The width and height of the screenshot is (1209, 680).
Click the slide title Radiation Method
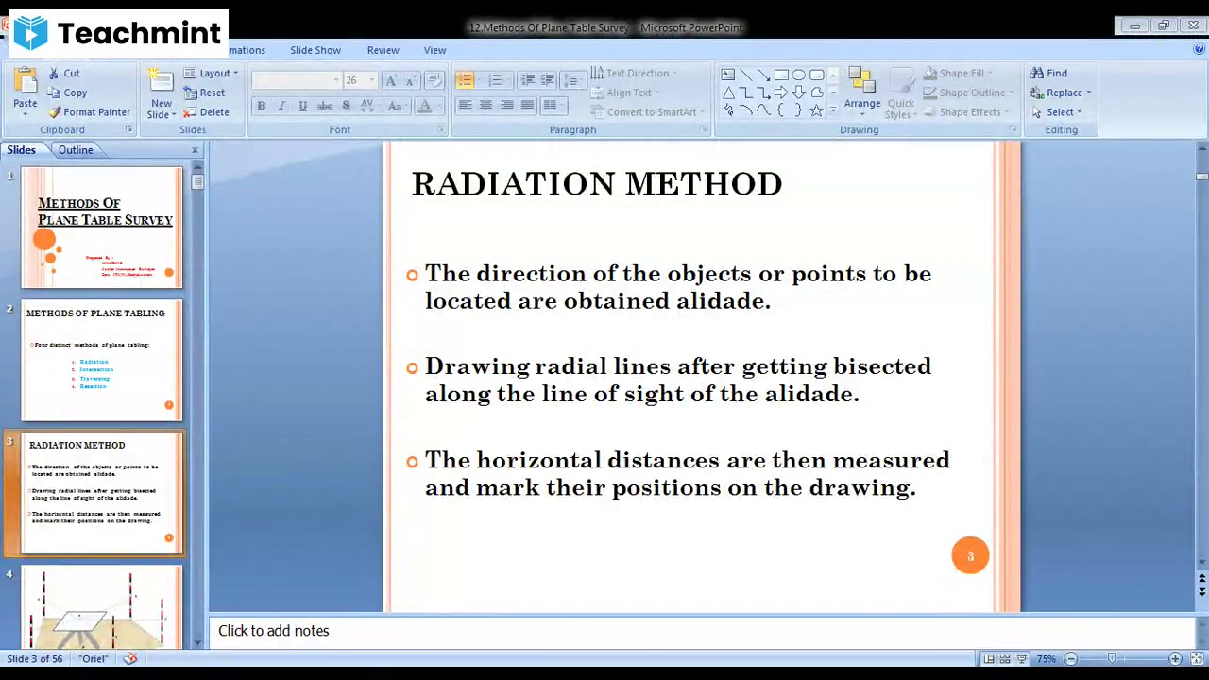597,183
